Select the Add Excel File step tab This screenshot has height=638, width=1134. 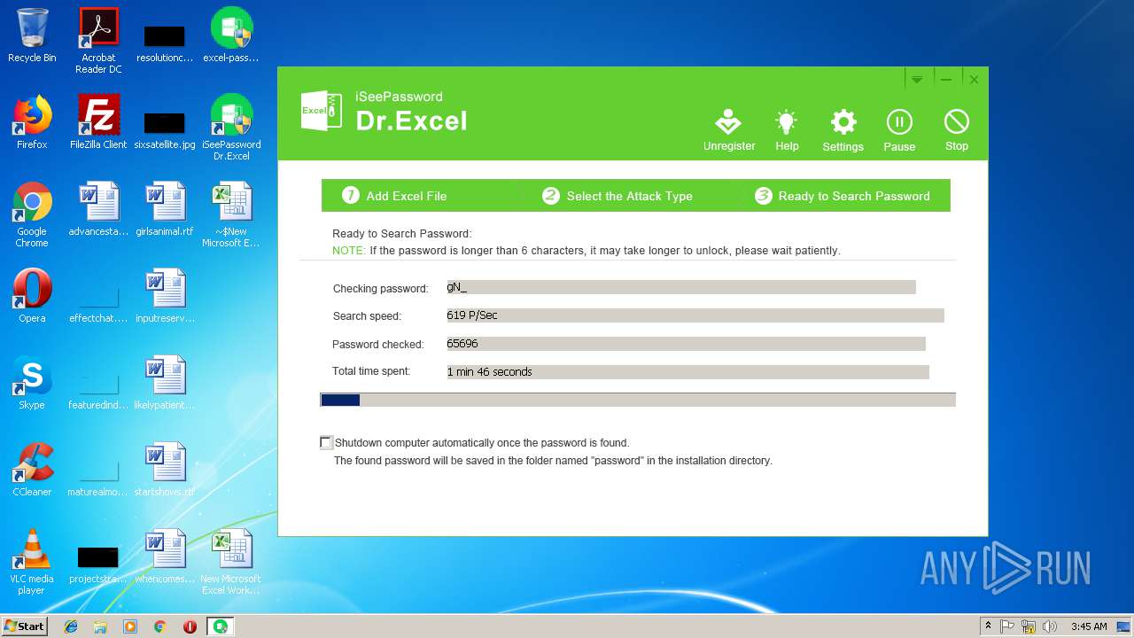[394, 196]
